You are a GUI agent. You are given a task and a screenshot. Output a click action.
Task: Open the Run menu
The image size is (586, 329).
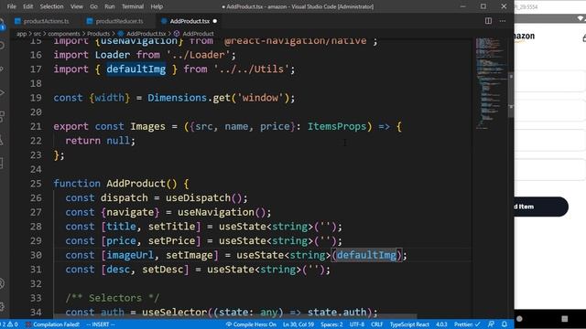click(110, 6)
